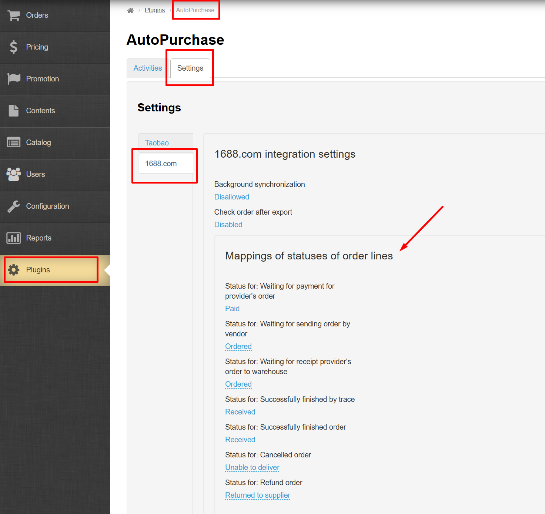Viewport: 545px width, 514px height.
Task: Click the Configuration wrench icon
Action: click(x=14, y=206)
